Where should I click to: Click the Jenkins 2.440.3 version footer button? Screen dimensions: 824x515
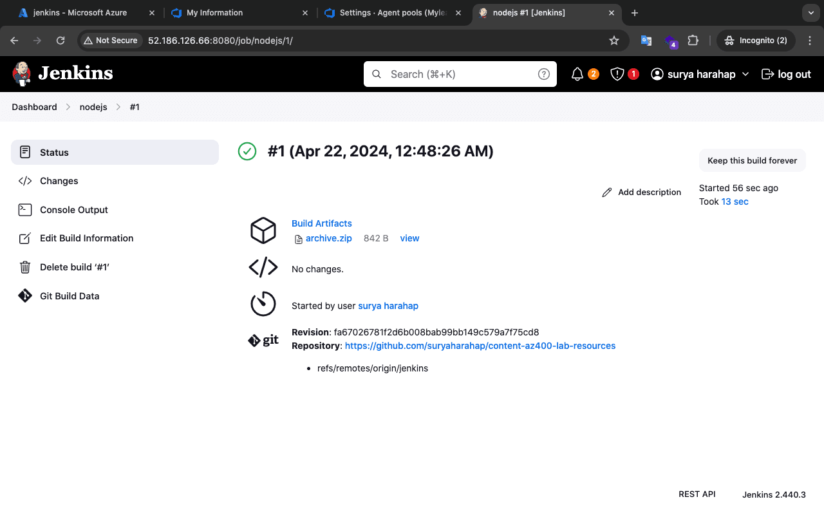(774, 494)
